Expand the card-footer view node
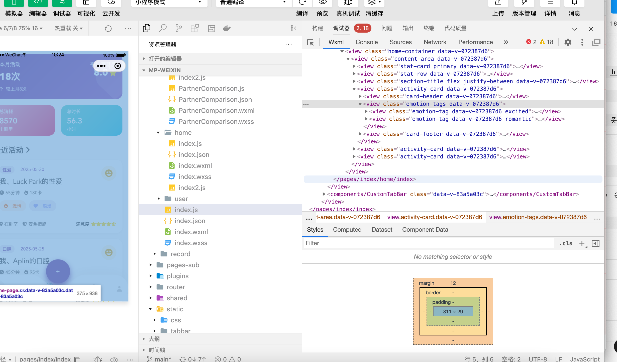The width and height of the screenshot is (617, 362). [x=360, y=134]
